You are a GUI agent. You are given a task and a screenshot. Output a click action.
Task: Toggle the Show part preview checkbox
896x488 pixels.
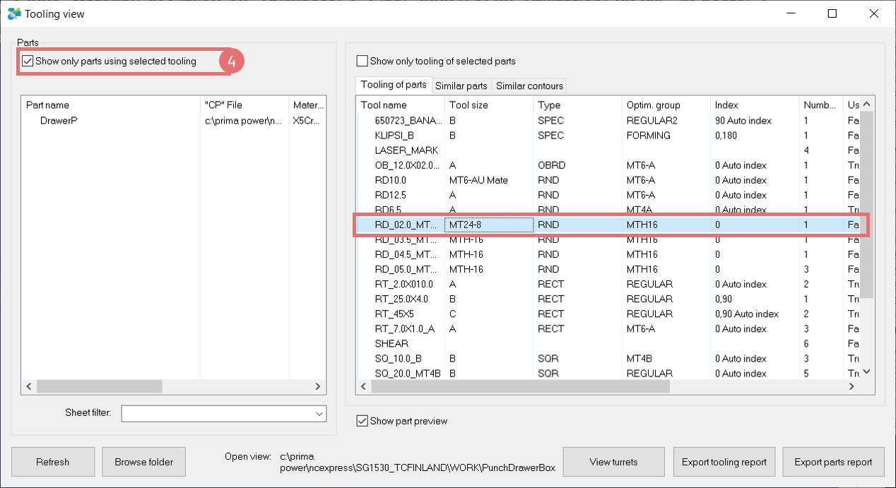362,421
